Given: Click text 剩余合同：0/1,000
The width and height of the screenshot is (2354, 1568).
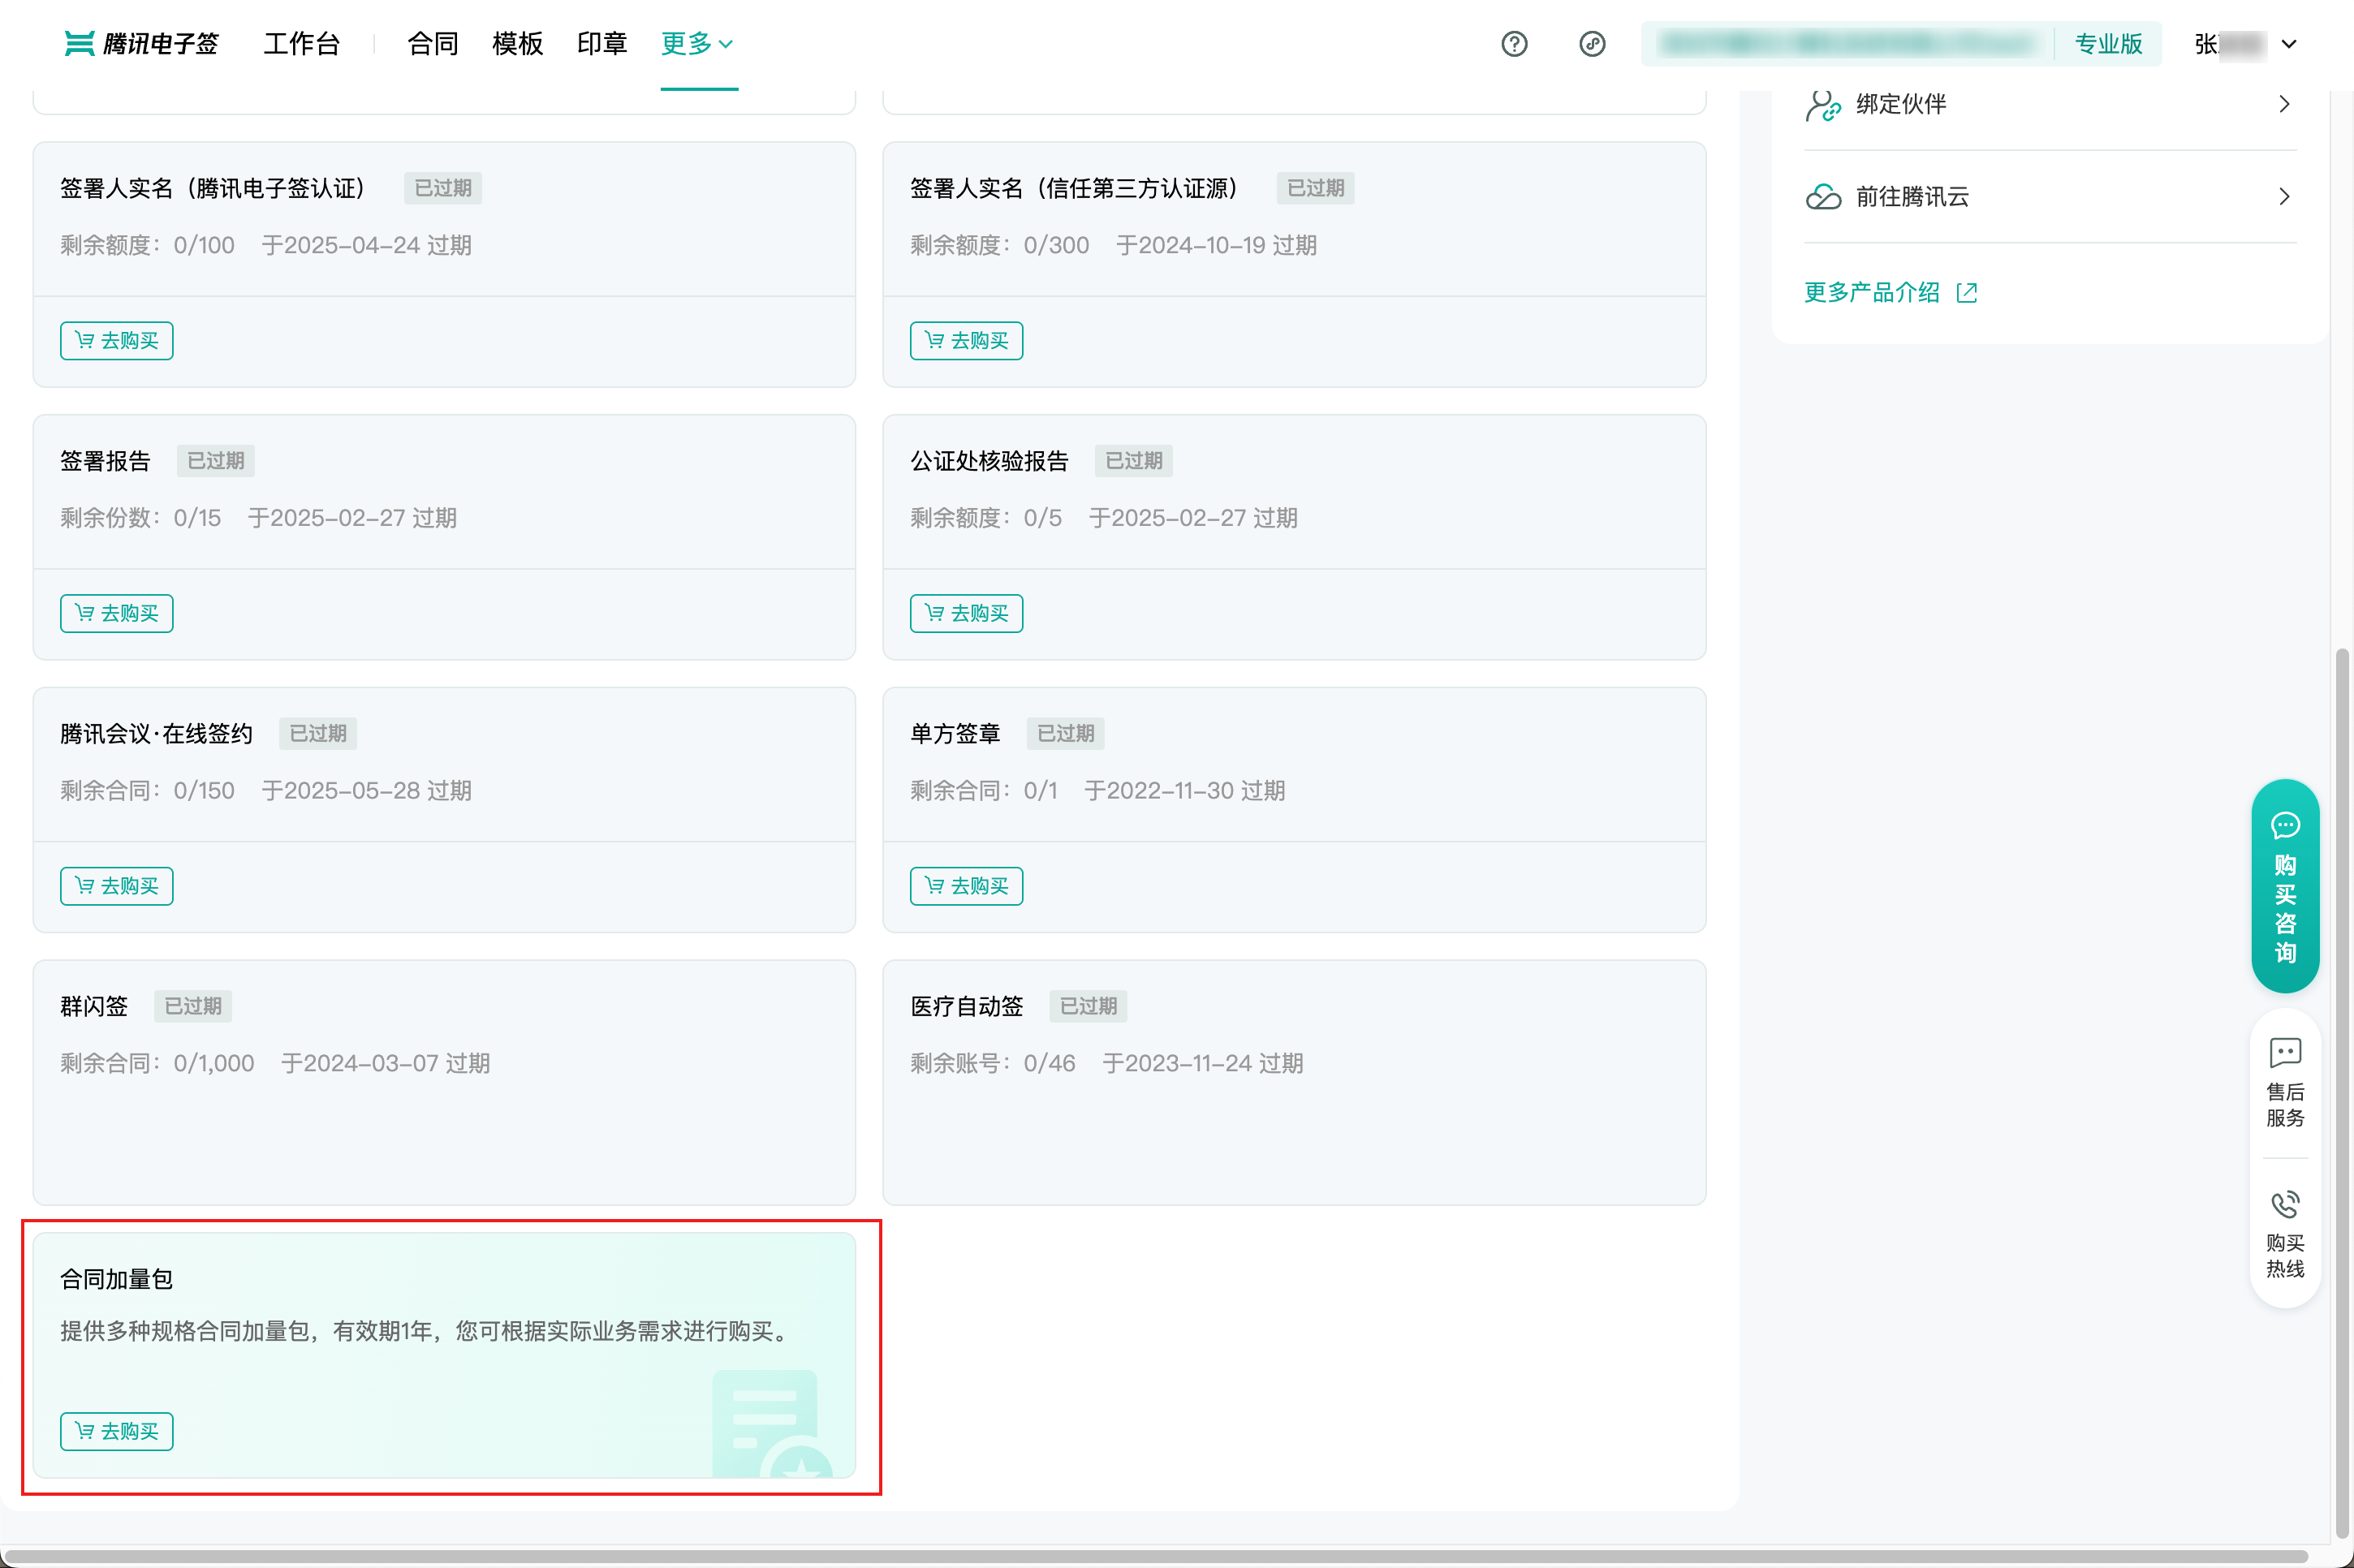Looking at the screenshot, I should point(157,1063).
